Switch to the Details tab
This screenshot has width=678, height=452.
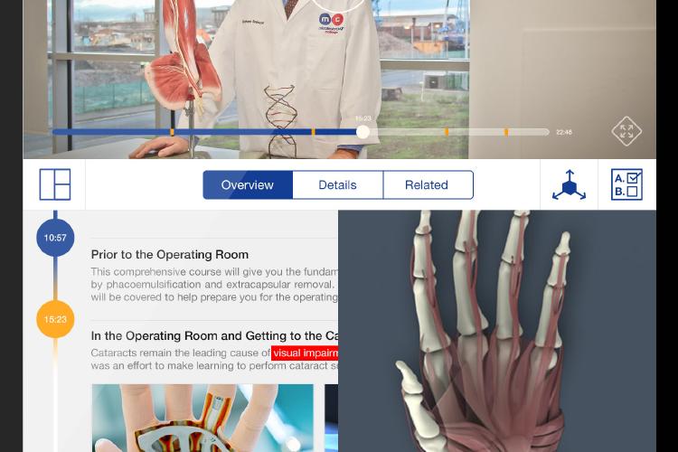tap(338, 185)
